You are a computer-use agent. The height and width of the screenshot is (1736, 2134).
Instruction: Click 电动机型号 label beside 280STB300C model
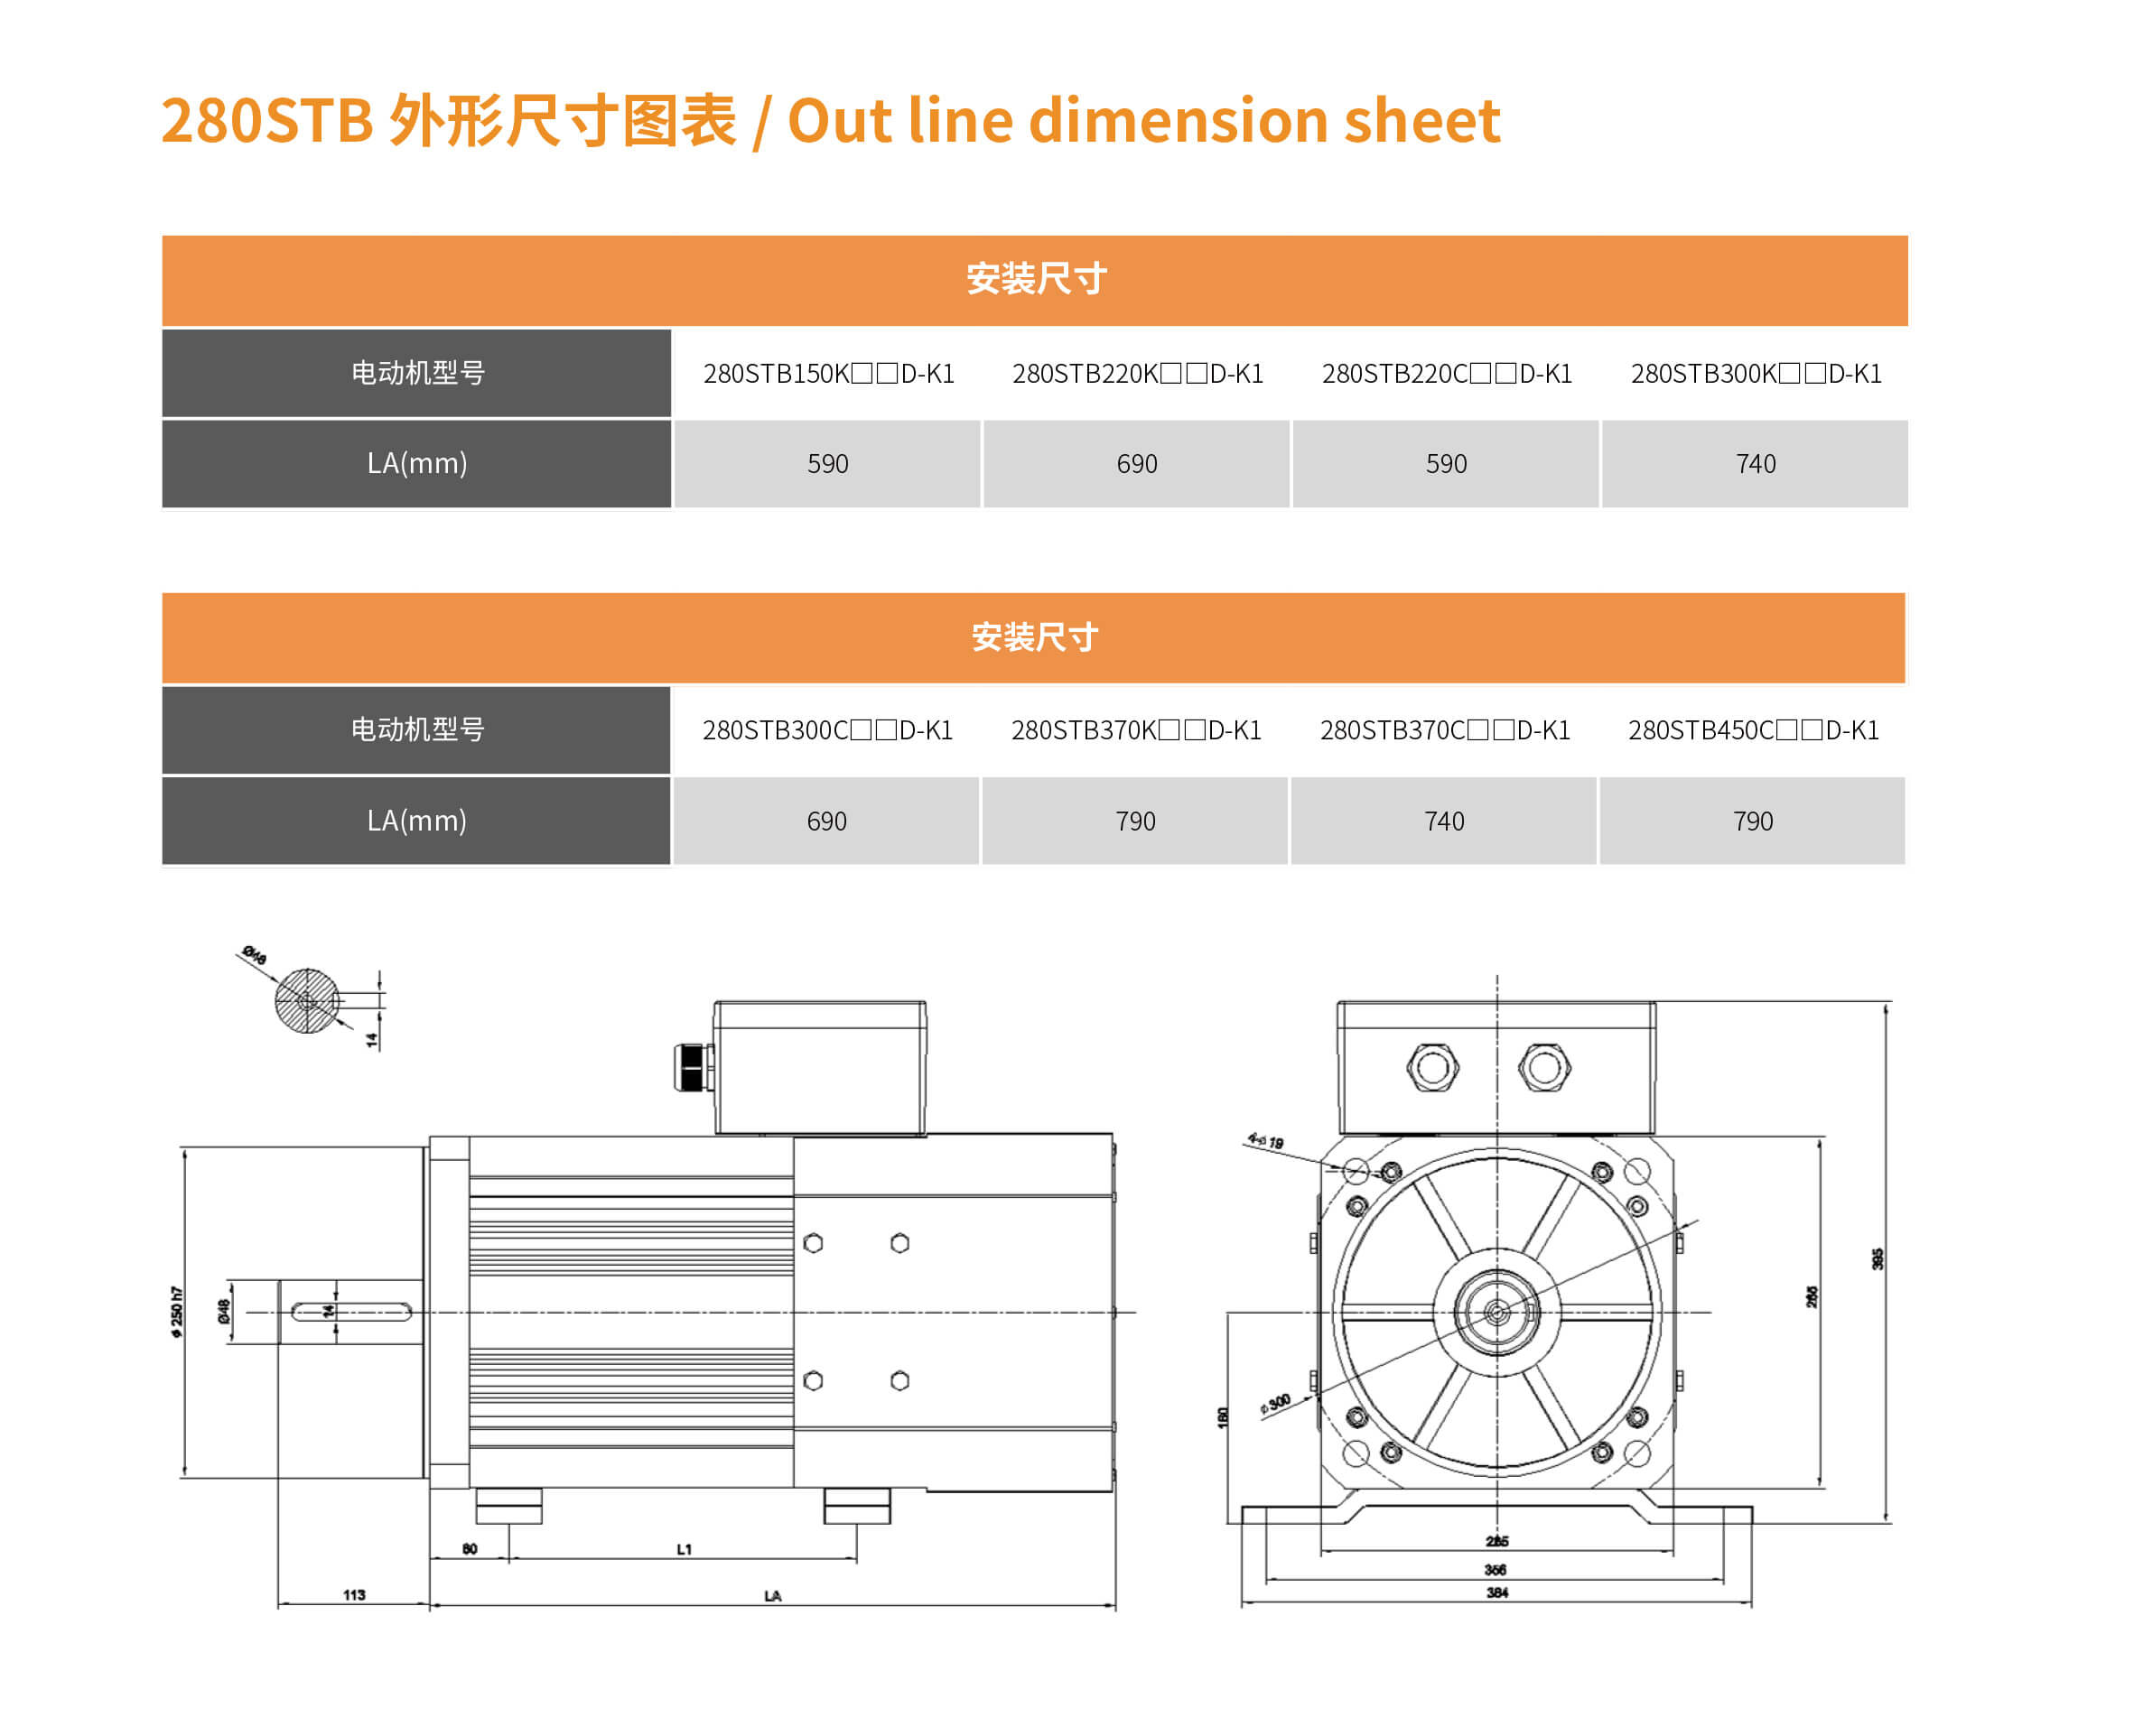(x=416, y=730)
